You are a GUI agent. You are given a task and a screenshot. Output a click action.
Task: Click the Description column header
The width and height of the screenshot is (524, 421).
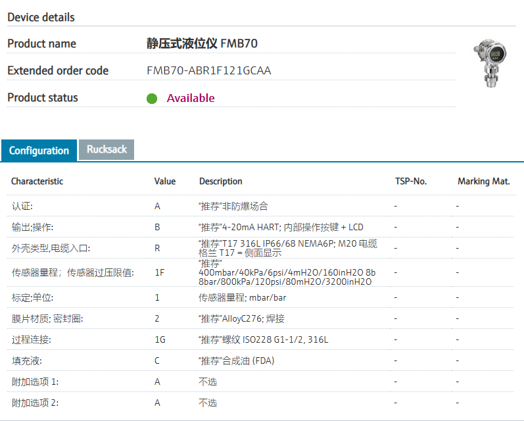click(221, 181)
